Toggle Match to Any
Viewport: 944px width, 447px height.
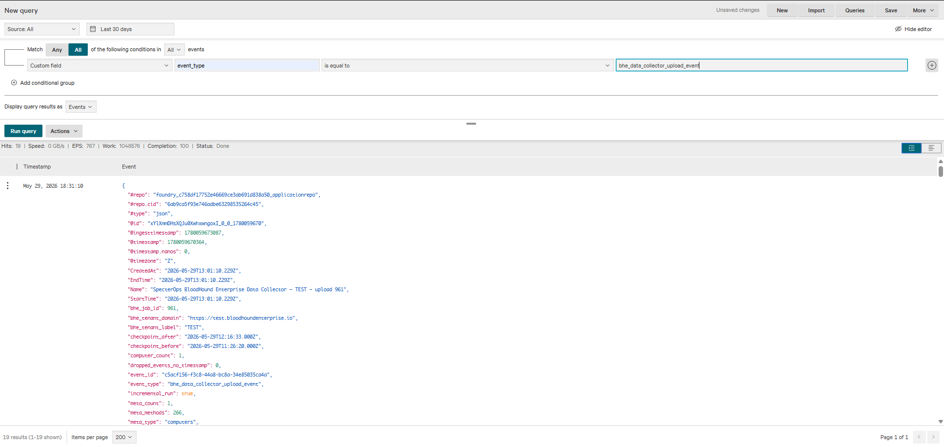(57, 50)
